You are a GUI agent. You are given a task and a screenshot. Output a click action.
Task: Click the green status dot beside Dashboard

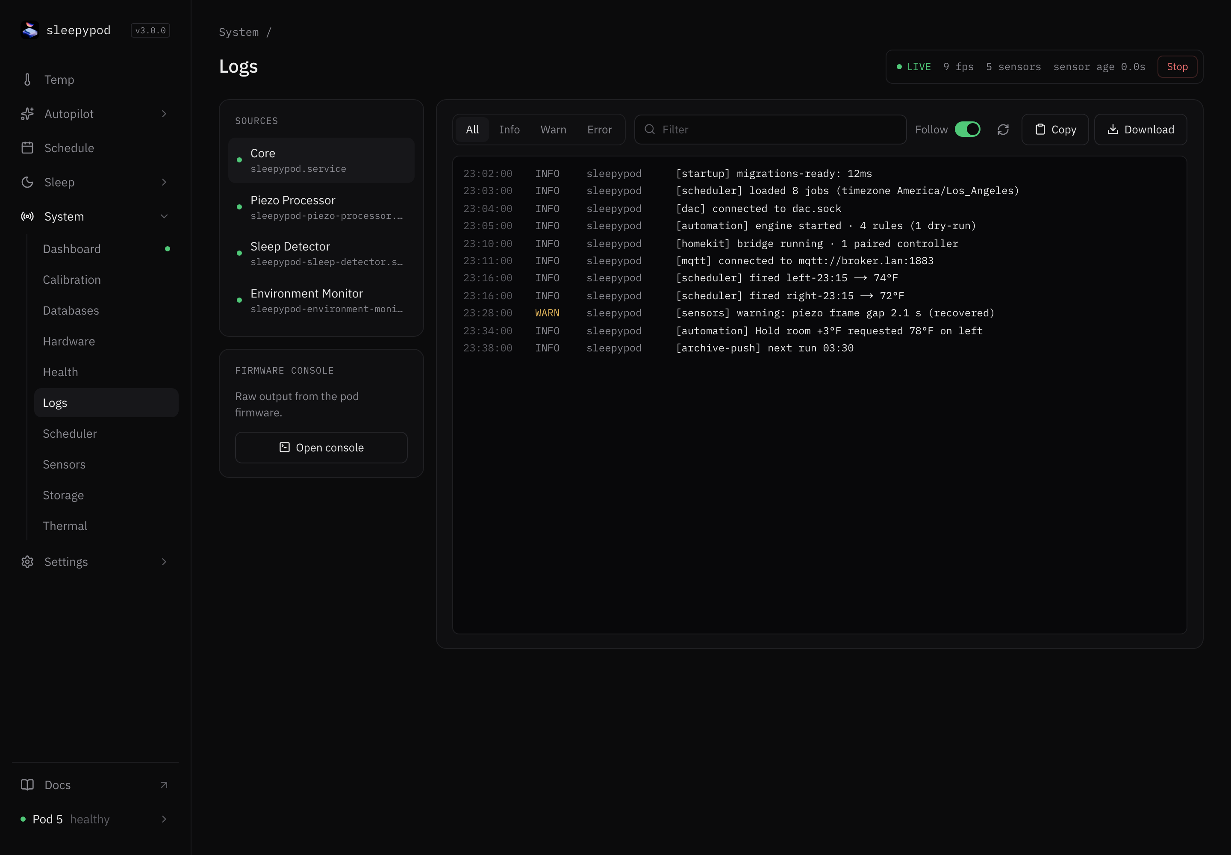point(168,248)
